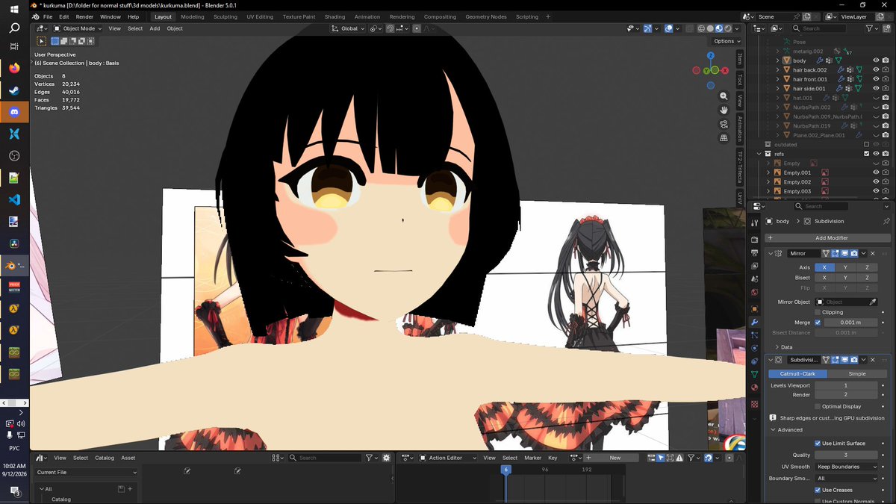Viewport: 896px width, 504px height.
Task: Toggle camera view gizmo in viewport
Action: click(x=724, y=124)
